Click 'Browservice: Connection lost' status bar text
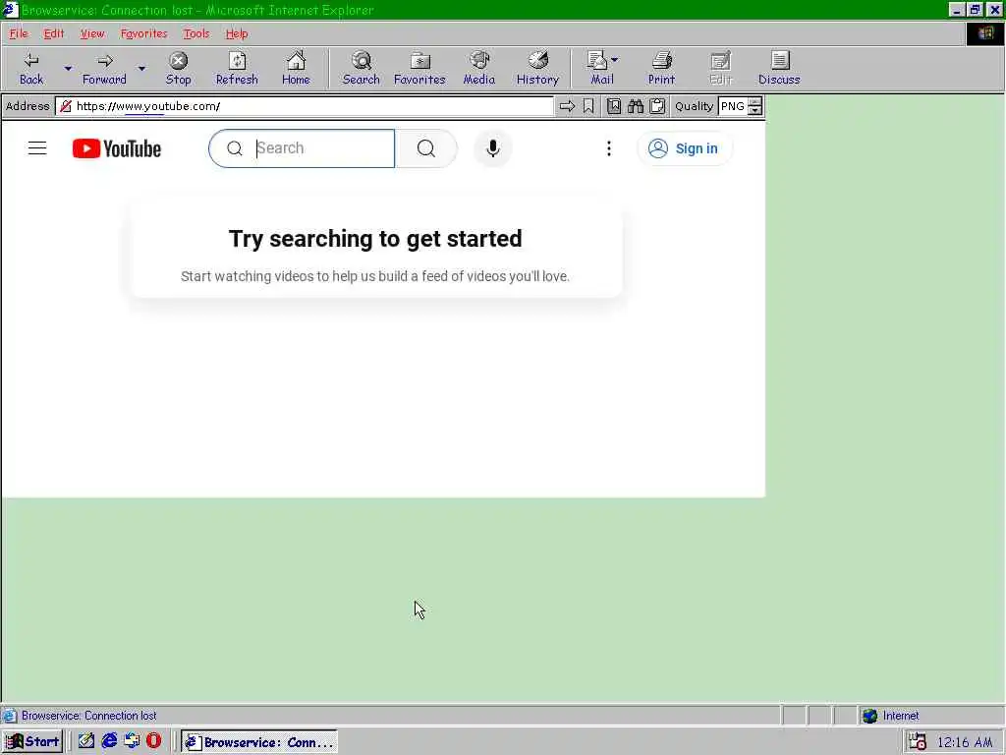Screen dimensions: 1006x755 (x=89, y=716)
